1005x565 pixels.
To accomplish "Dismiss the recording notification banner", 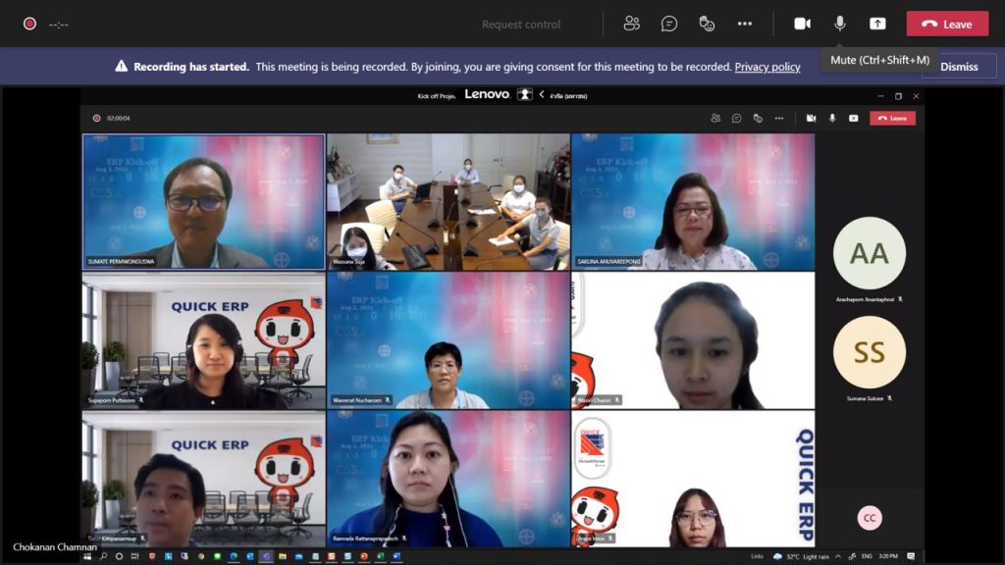I will click(x=959, y=67).
